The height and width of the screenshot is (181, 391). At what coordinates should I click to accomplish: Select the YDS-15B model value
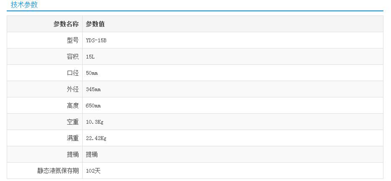click(96, 41)
